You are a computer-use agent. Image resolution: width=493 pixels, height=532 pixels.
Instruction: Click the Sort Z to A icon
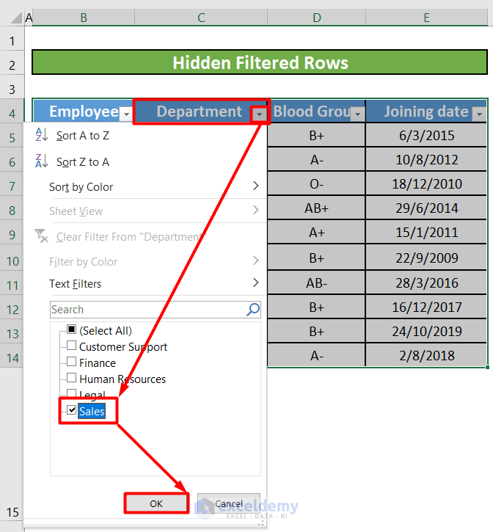[x=42, y=161]
